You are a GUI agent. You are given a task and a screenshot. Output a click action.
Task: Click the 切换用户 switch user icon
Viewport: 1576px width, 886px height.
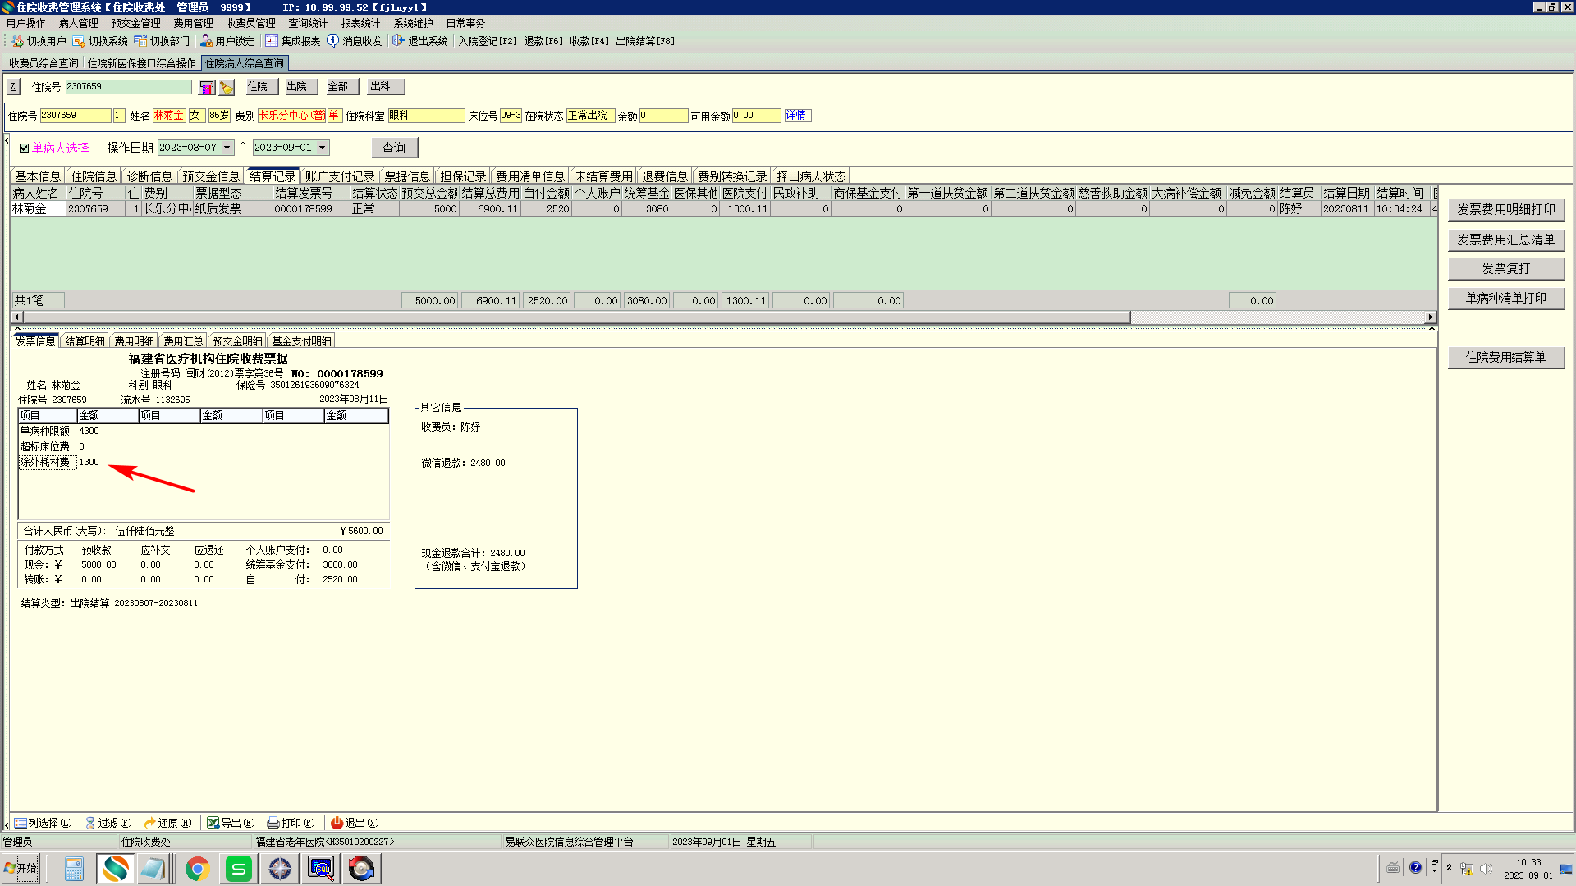pos(17,41)
